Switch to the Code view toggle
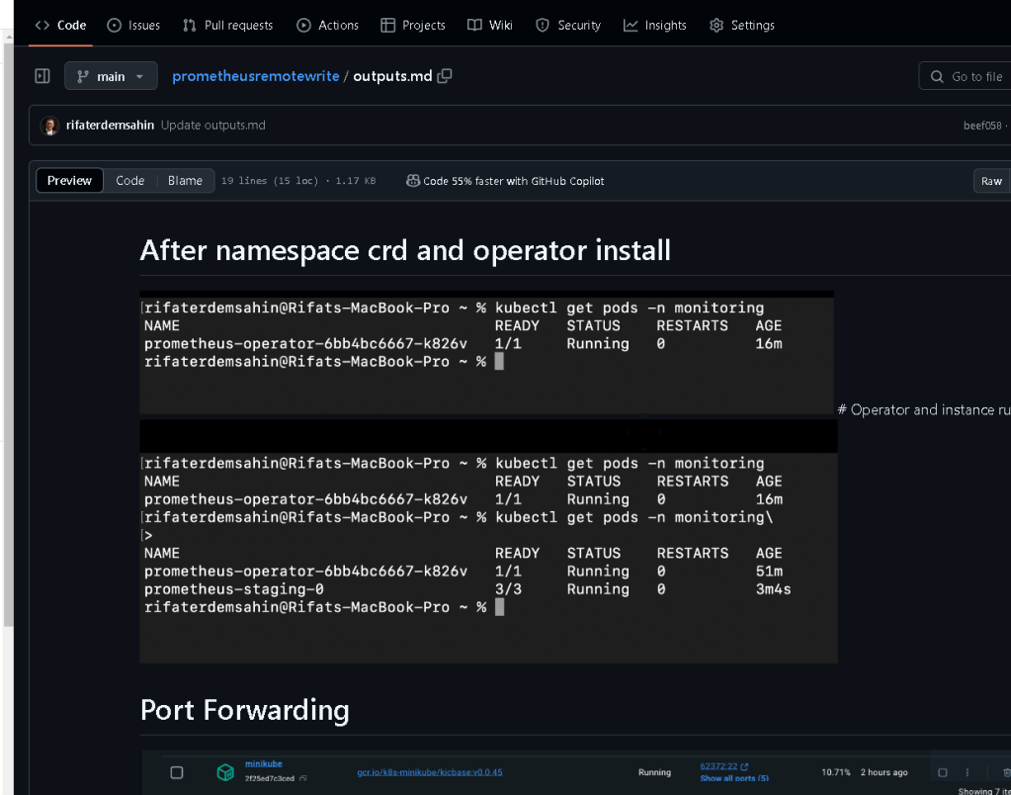Viewport: 1011px width, 795px height. click(129, 181)
